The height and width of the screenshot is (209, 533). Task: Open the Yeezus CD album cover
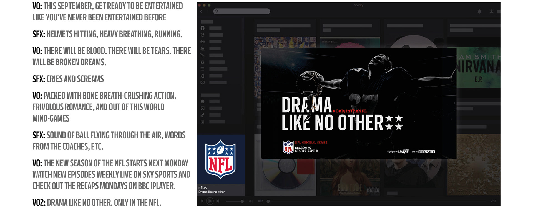(285, 177)
